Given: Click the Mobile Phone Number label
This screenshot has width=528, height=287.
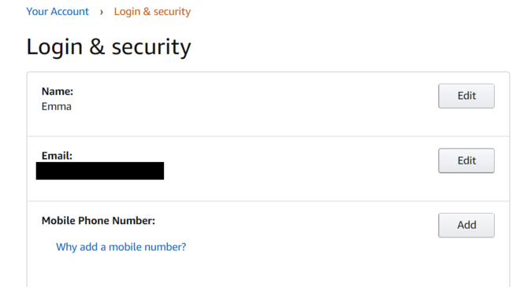Looking at the screenshot, I should point(99,220).
